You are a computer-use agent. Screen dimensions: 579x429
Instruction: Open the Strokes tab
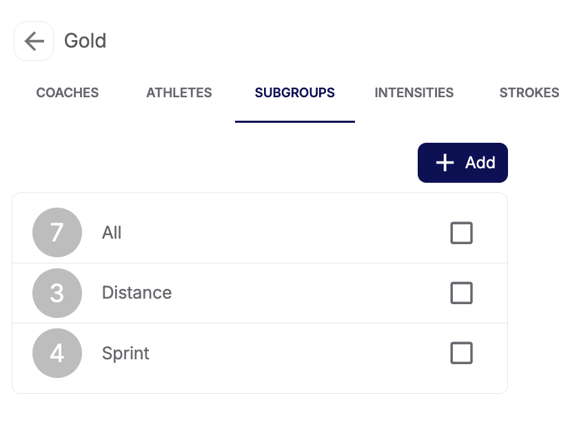coord(529,92)
